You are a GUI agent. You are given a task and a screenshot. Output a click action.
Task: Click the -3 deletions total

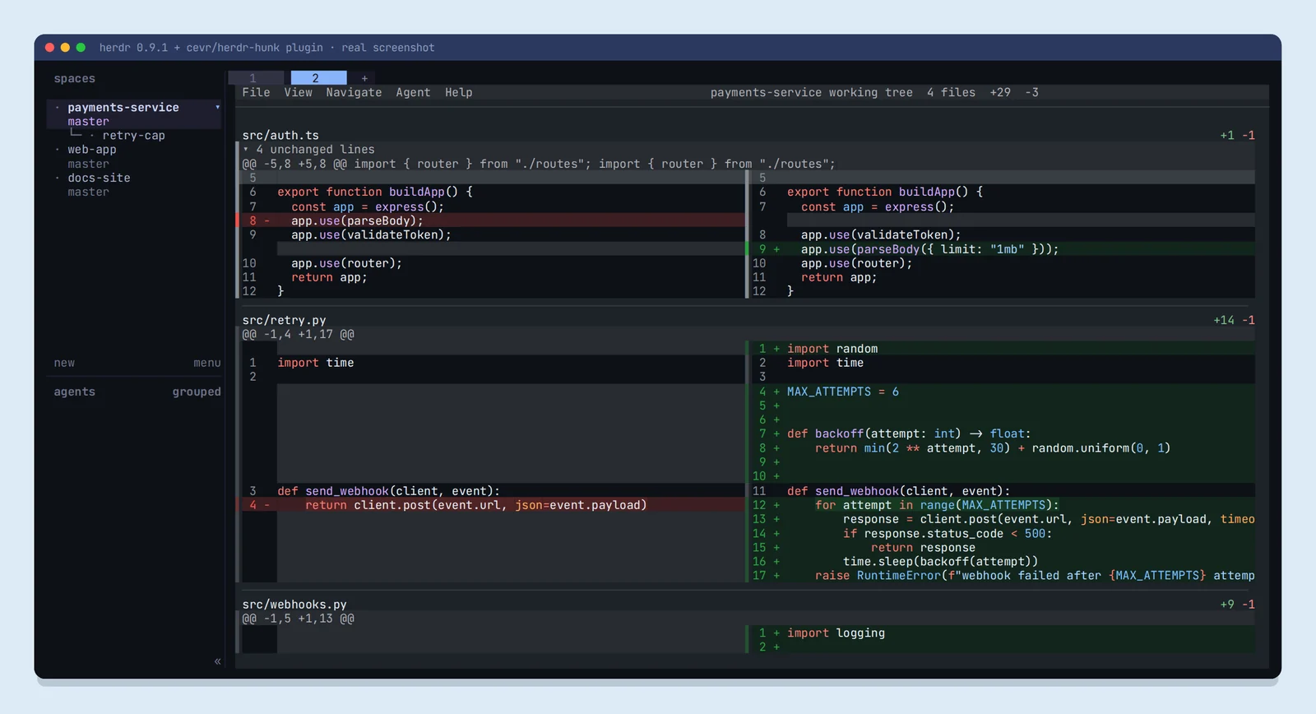point(1031,93)
